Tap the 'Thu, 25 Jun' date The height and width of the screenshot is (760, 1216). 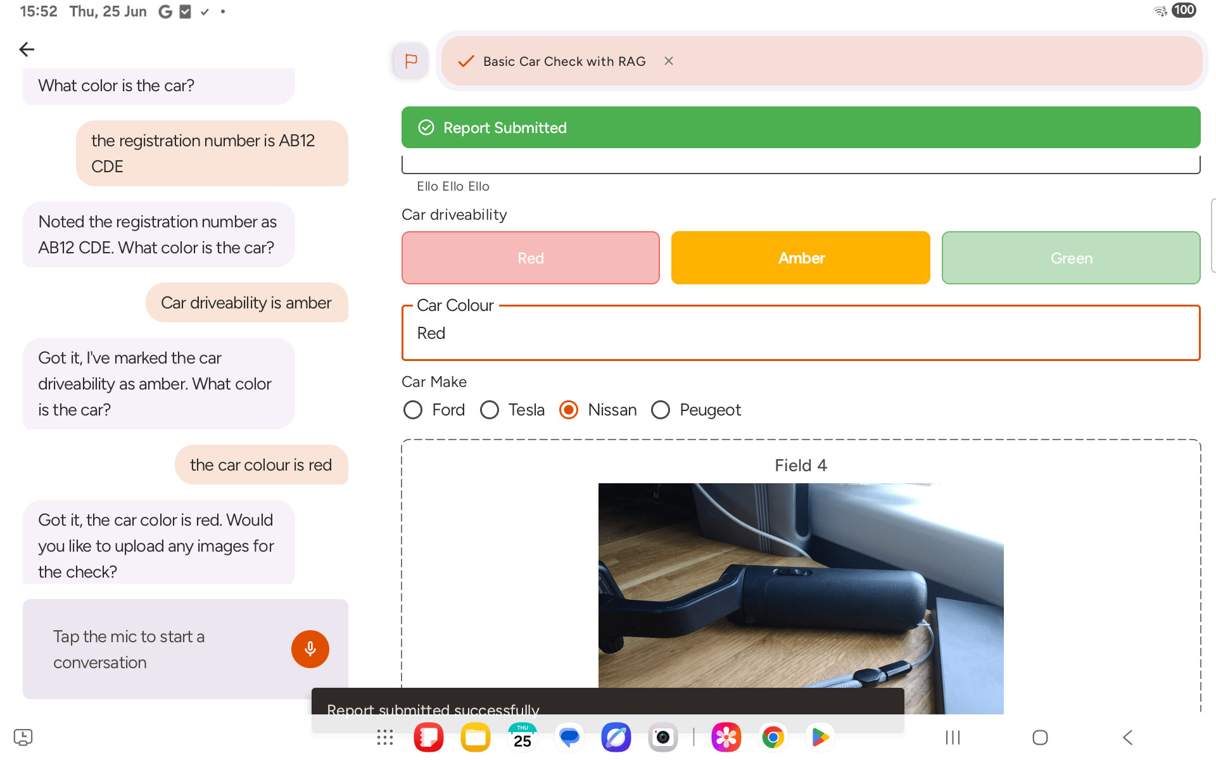(108, 11)
